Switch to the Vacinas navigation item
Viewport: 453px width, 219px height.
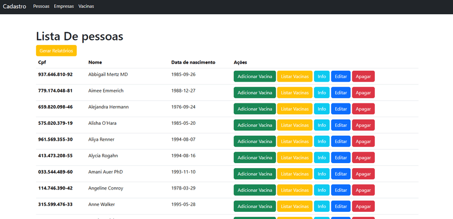(x=86, y=7)
